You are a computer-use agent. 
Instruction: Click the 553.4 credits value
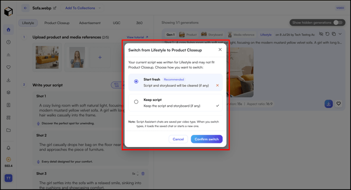point(8,166)
